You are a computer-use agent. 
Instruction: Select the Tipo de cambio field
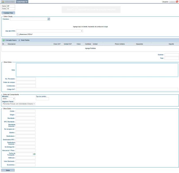(42, 99)
